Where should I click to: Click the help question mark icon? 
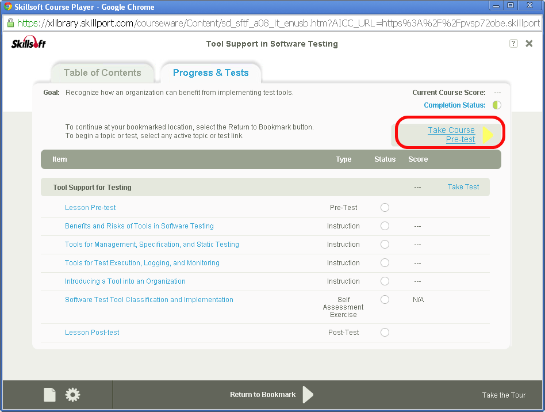click(513, 44)
